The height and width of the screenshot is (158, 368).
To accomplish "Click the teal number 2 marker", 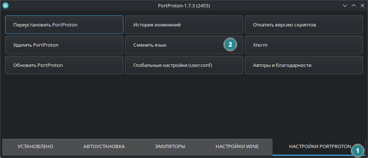I will (x=230, y=45).
